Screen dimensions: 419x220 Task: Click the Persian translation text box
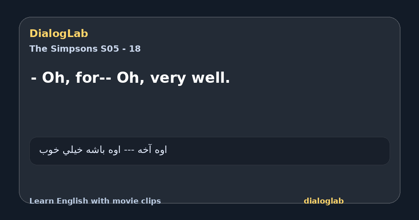pyautogui.click(x=209, y=151)
